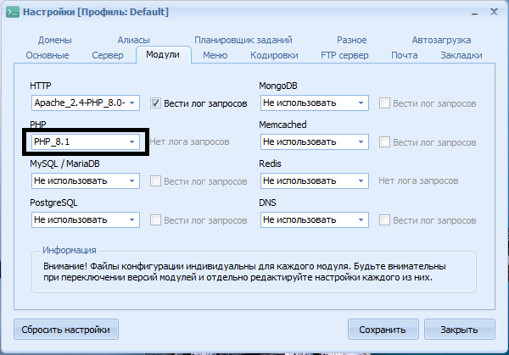Open the Redis module dropdown
Screen dimensions: 509x355
tap(361, 181)
